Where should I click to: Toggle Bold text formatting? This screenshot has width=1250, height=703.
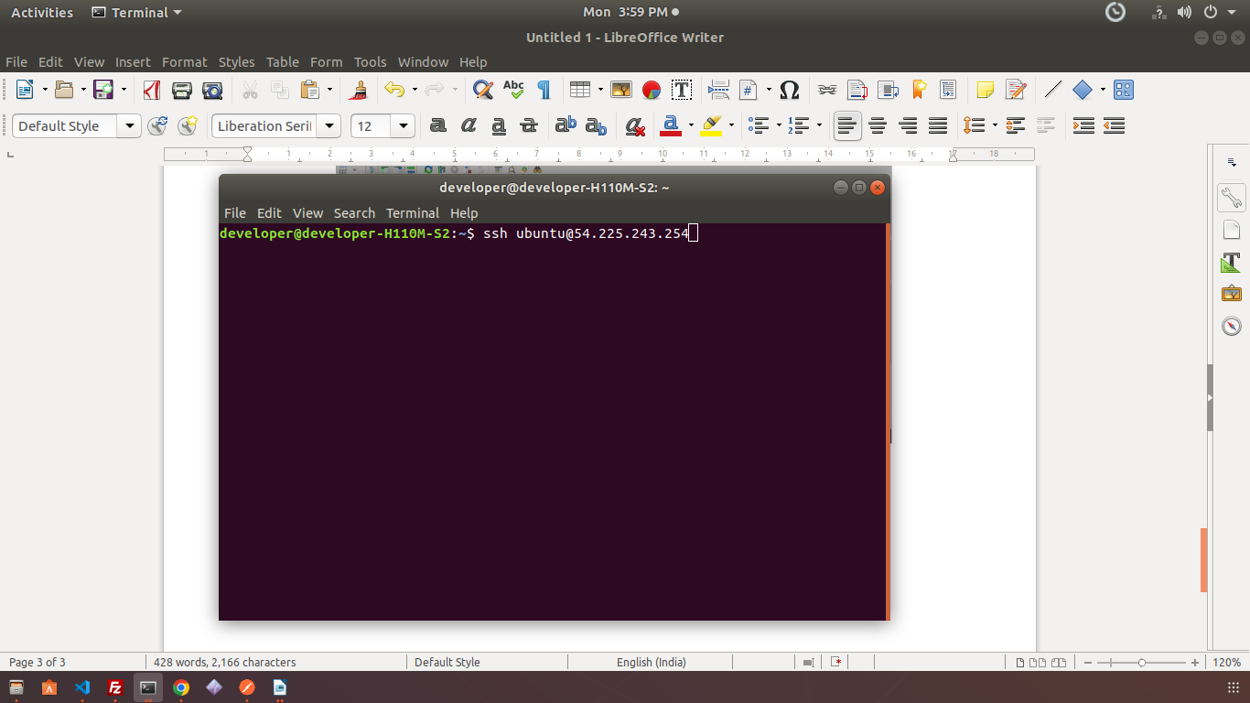[438, 125]
